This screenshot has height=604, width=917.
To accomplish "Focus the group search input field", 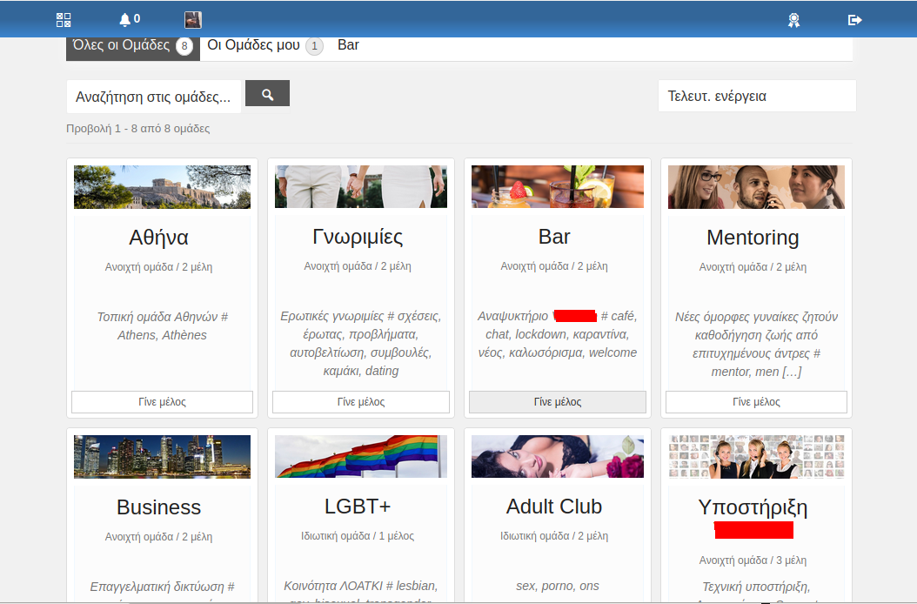I will pyautogui.click(x=154, y=97).
